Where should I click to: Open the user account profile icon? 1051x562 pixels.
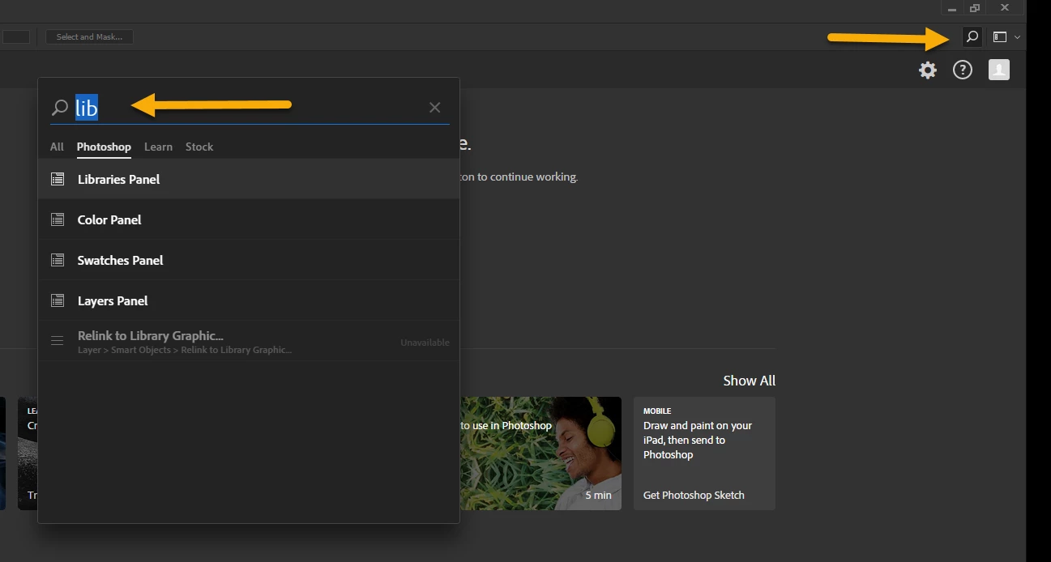pyautogui.click(x=999, y=70)
